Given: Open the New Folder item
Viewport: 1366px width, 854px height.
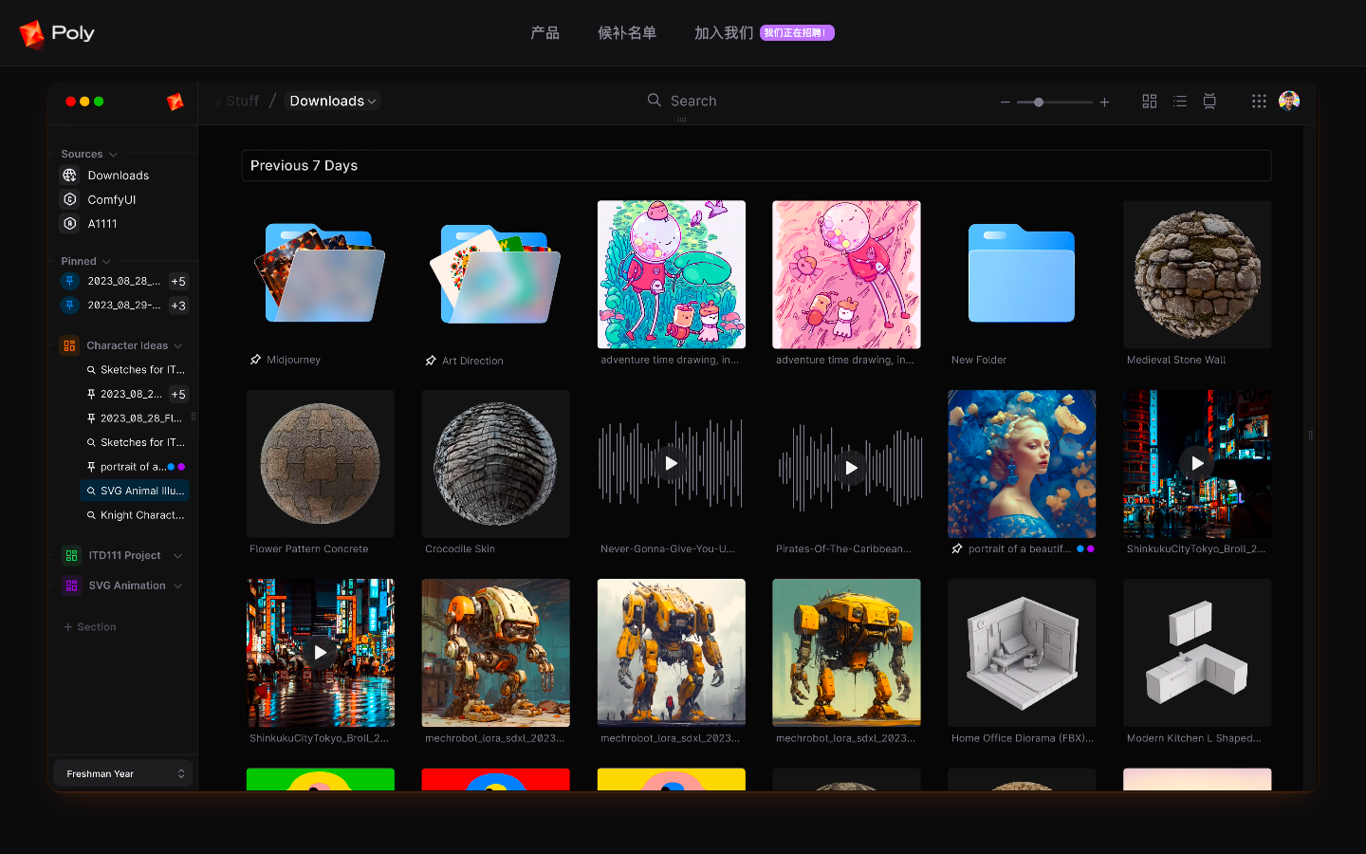Looking at the screenshot, I should pyautogui.click(x=1022, y=274).
